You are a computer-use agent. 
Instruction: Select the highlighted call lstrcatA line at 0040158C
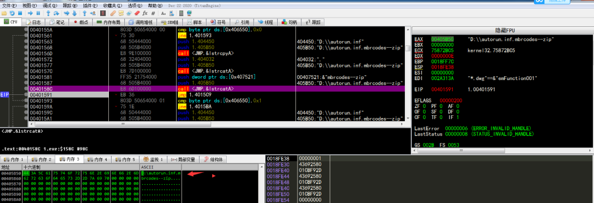[217, 88]
